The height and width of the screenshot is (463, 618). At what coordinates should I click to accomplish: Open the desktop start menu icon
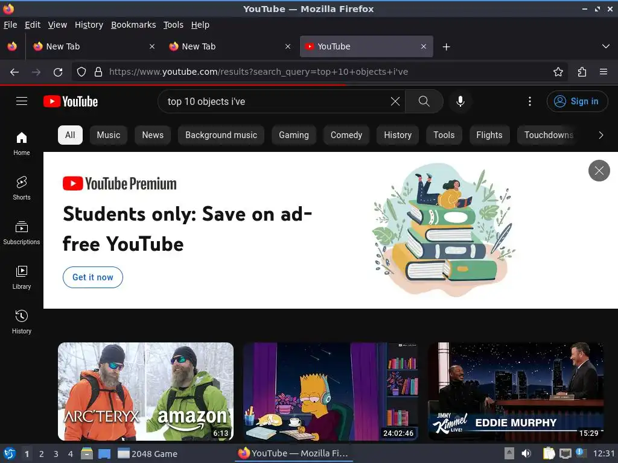pos(10,454)
